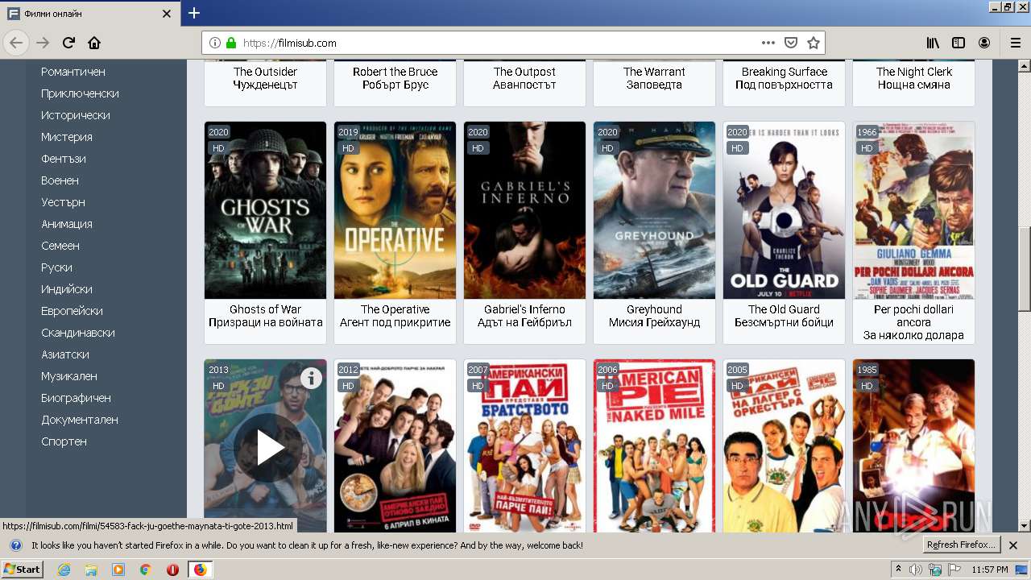Reload the page with the refresh icon
Image resolution: width=1031 pixels, height=580 pixels.
[68, 43]
